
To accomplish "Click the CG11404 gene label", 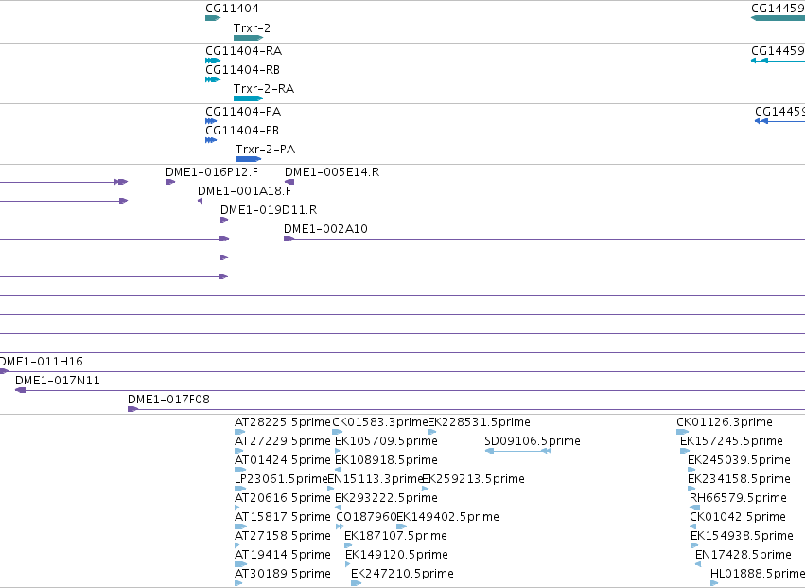I will click(x=232, y=9).
